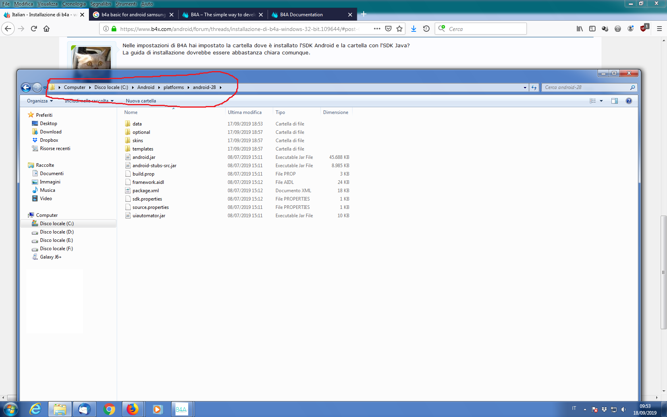The image size is (667, 417).
Task: Select the package.xml file
Action: click(145, 191)
